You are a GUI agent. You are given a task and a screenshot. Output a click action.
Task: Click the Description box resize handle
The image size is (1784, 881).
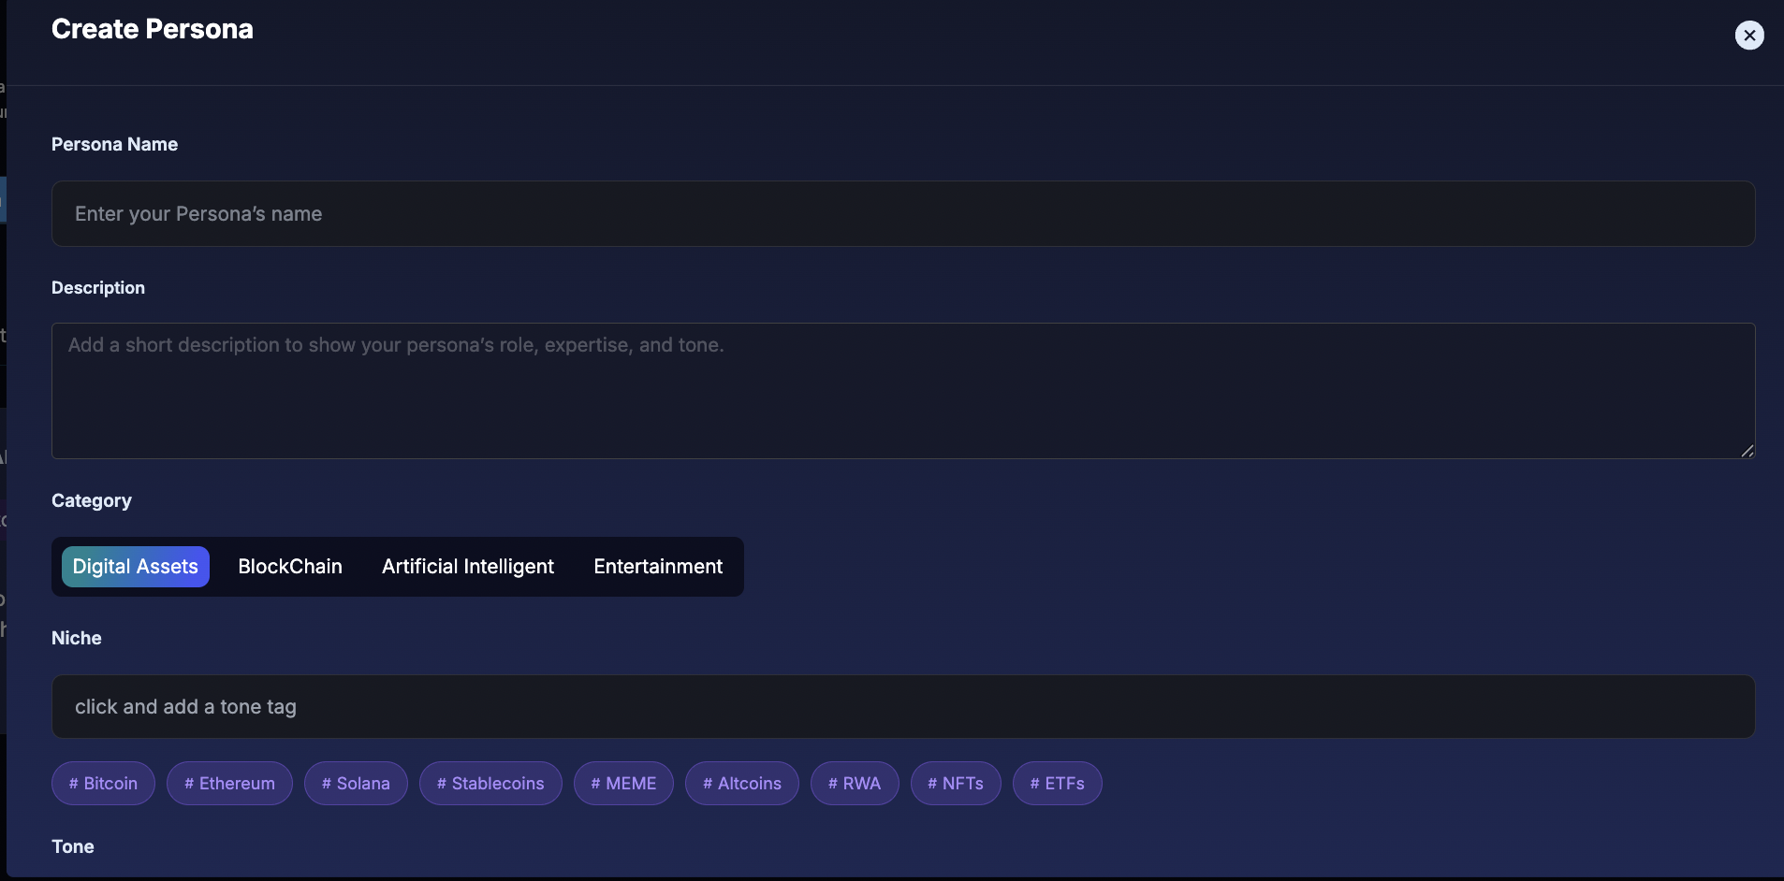1747,451
